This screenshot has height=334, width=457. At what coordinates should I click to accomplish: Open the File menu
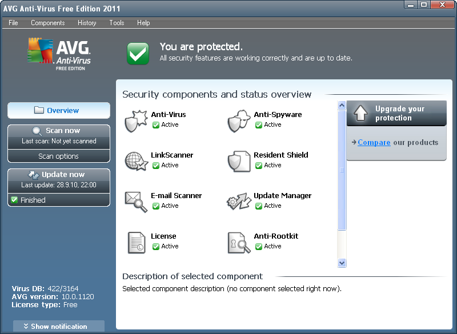tap(13, 23)
